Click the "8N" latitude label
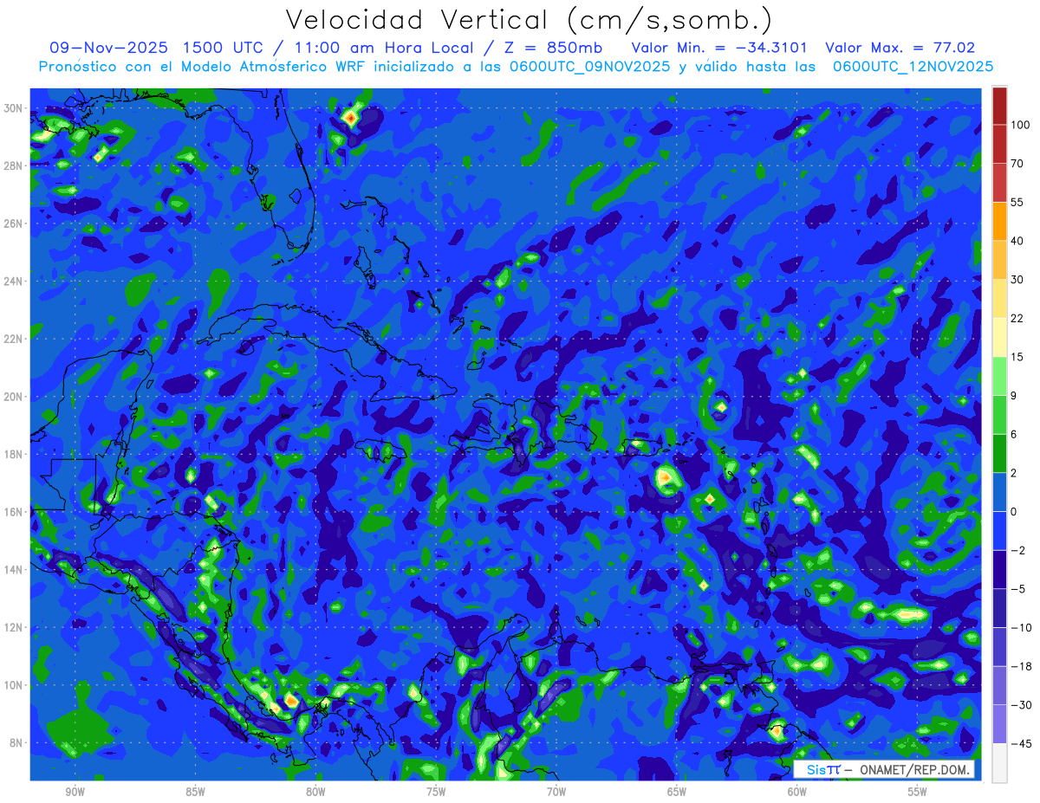This screenshot has width=1040, height=803. [17, 742]
